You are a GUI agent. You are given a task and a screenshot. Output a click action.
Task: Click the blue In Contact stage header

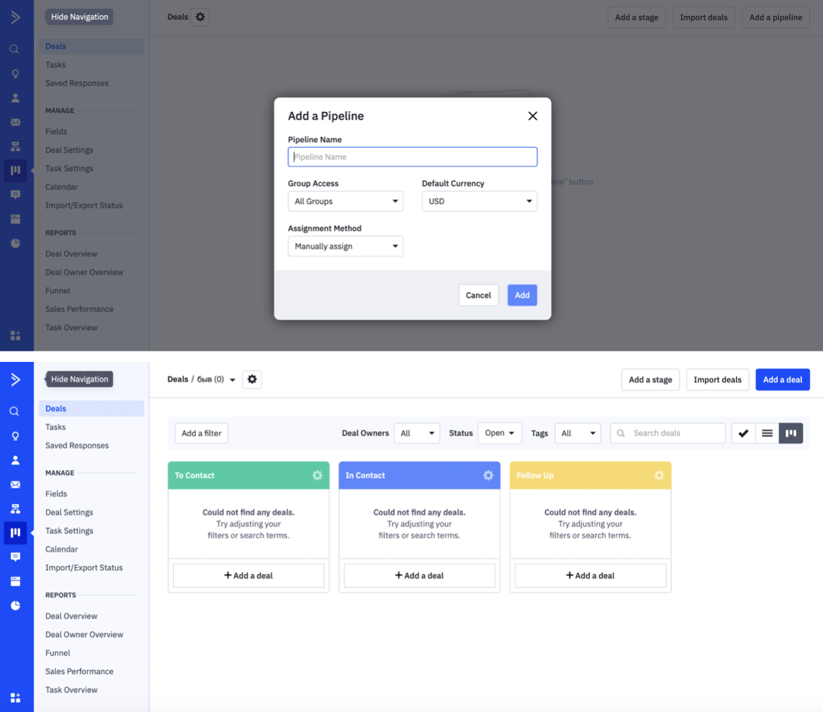(419, 476)
